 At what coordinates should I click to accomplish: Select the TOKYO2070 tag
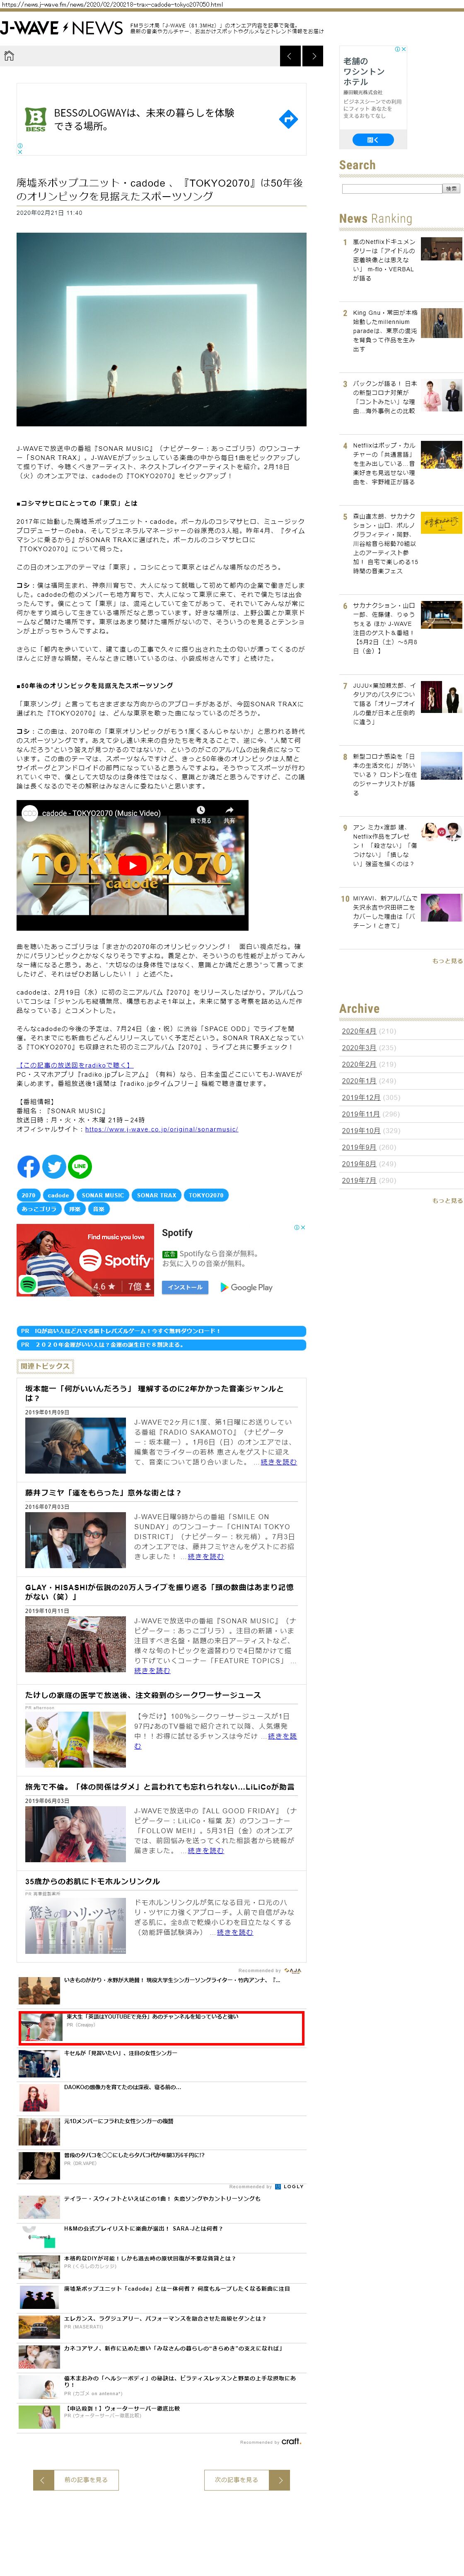tap(205, 1195)
